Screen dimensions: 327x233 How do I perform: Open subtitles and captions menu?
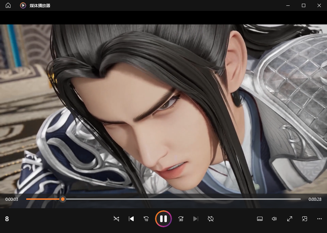coord(259,219)
